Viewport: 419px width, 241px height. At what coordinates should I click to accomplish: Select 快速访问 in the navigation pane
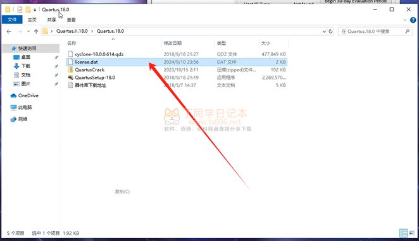coord(27,48)
